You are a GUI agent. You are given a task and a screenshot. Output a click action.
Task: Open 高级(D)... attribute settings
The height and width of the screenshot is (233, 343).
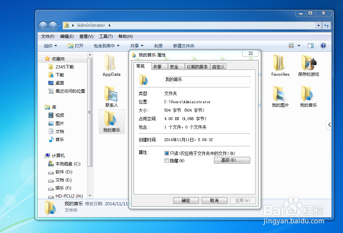tap(232, 160)
